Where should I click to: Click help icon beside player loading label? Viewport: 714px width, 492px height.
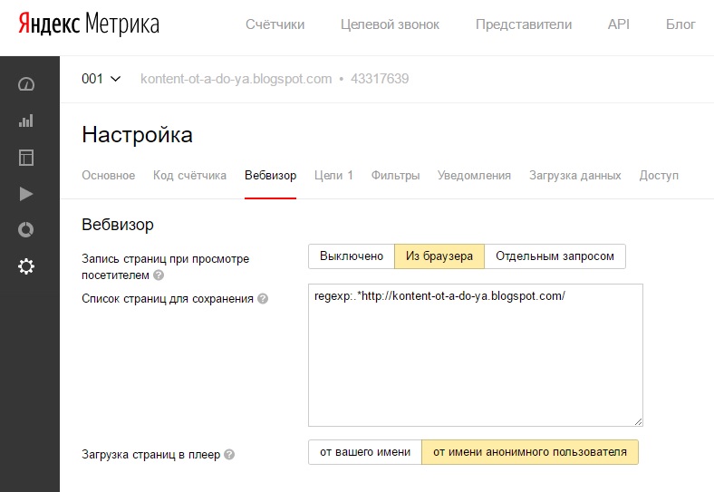229,455
